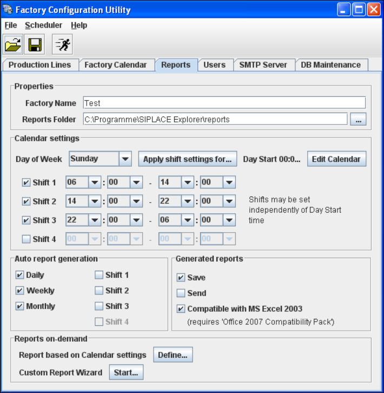Open Shift 2 start hour dropdown
Viewport: 384px width, 393px height.
click(83, 201)
